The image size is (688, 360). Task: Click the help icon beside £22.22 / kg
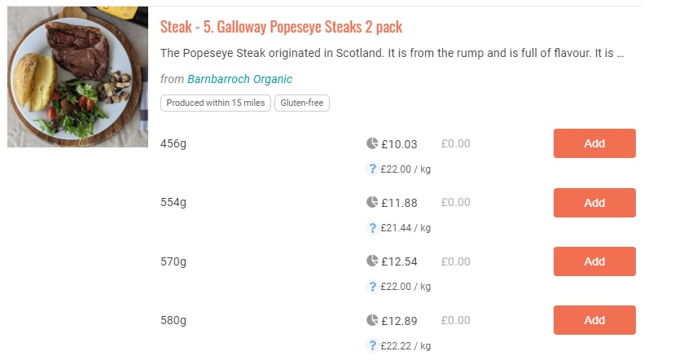pos(372,345)
